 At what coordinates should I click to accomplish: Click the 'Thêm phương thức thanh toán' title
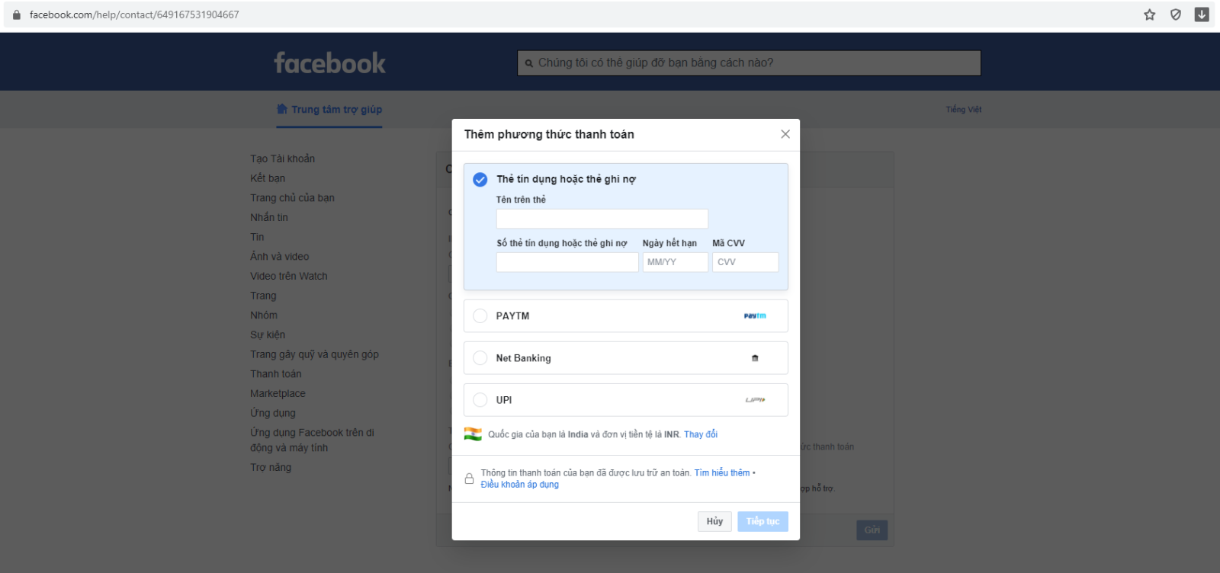[x=549, y=134]
